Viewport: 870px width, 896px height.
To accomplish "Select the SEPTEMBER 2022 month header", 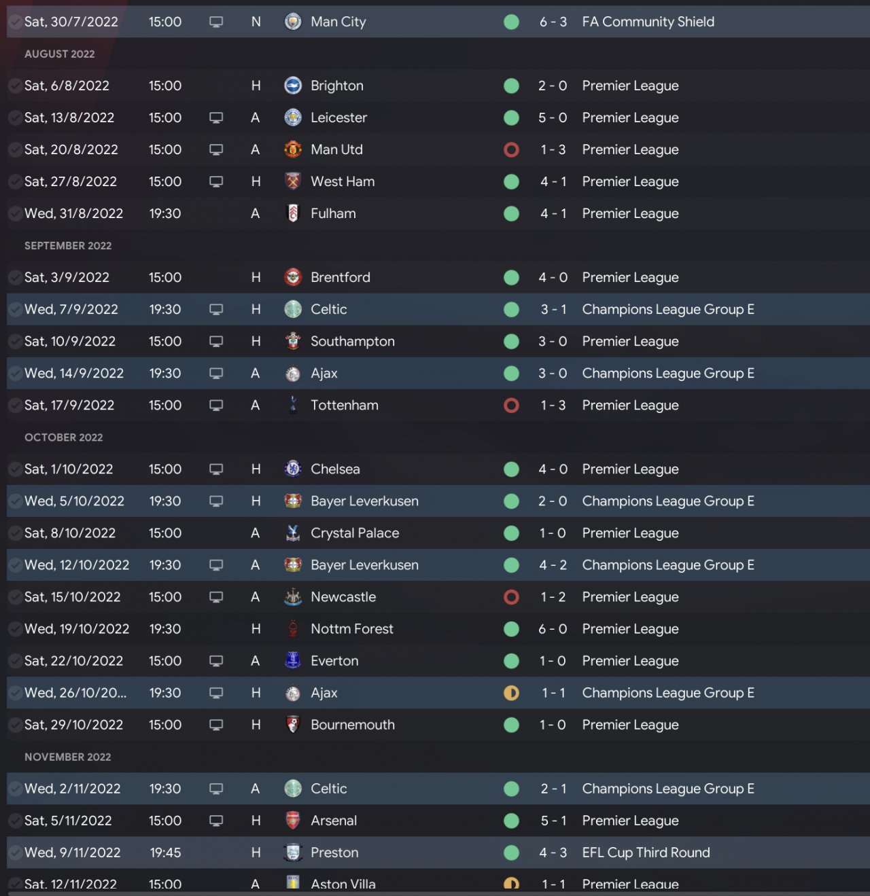I will (68, 245).
